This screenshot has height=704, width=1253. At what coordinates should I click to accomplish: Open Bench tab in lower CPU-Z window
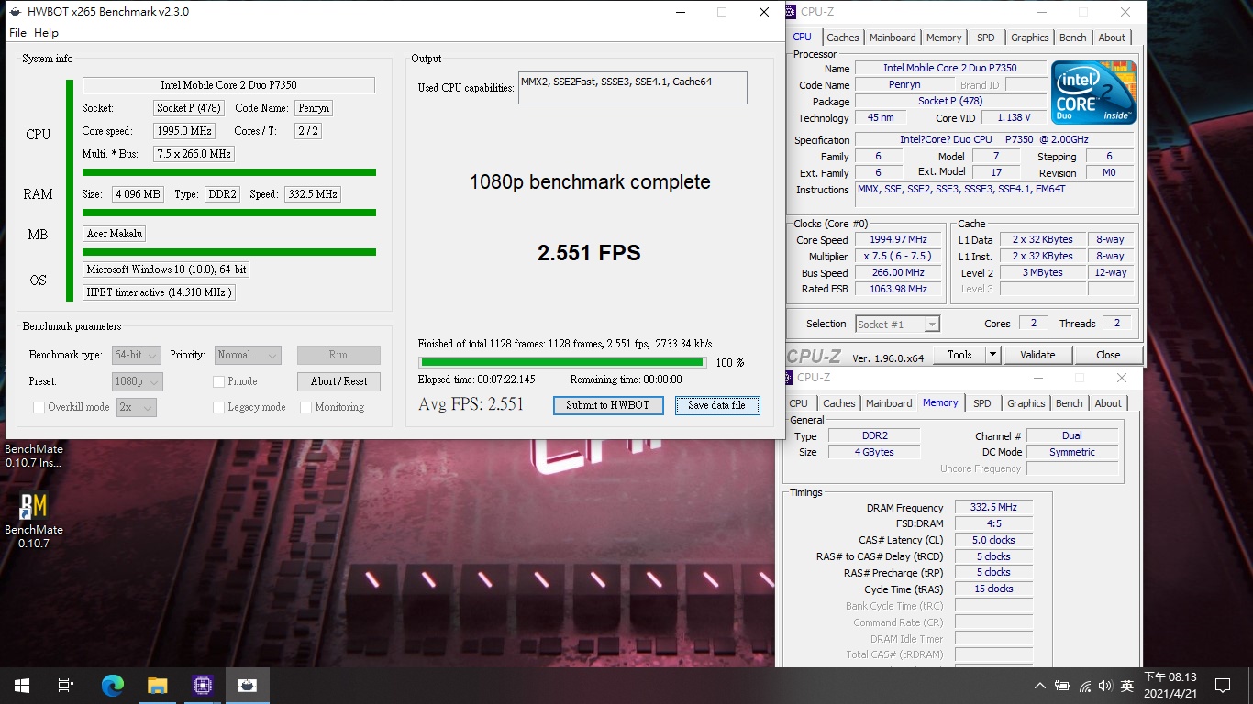pyautogui.click(x=1069, y=403)
